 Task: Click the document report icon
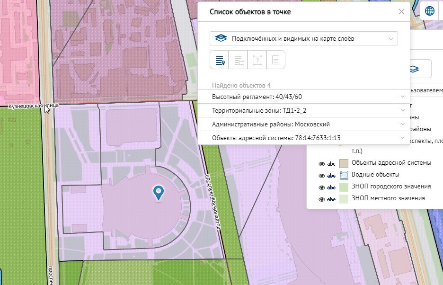coord(276,60)
